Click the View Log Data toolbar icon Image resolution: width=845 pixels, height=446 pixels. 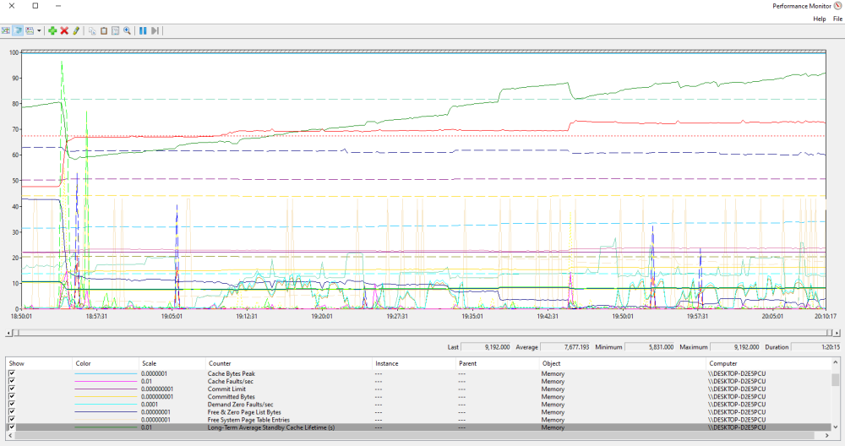pyautogui.click(x=18, y=30)
